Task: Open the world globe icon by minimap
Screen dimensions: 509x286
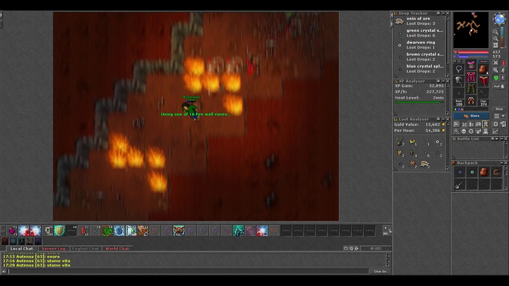Action: coord(499,19)
